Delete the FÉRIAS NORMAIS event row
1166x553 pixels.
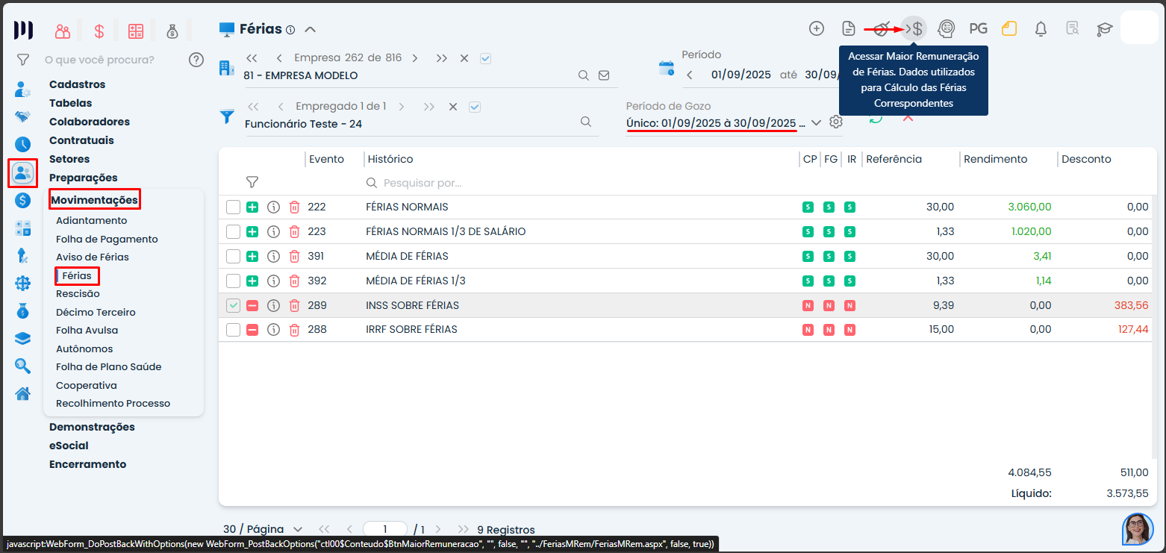[294, 207]
